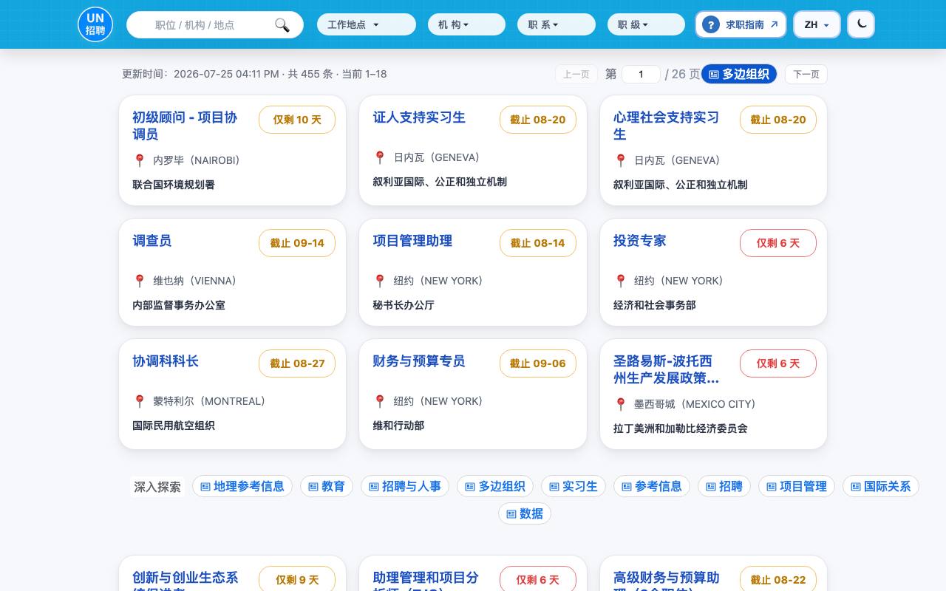Click the icon on 招聘与人事 tag
This screenshot has width=946, height=591.
(x=374, y=487)
